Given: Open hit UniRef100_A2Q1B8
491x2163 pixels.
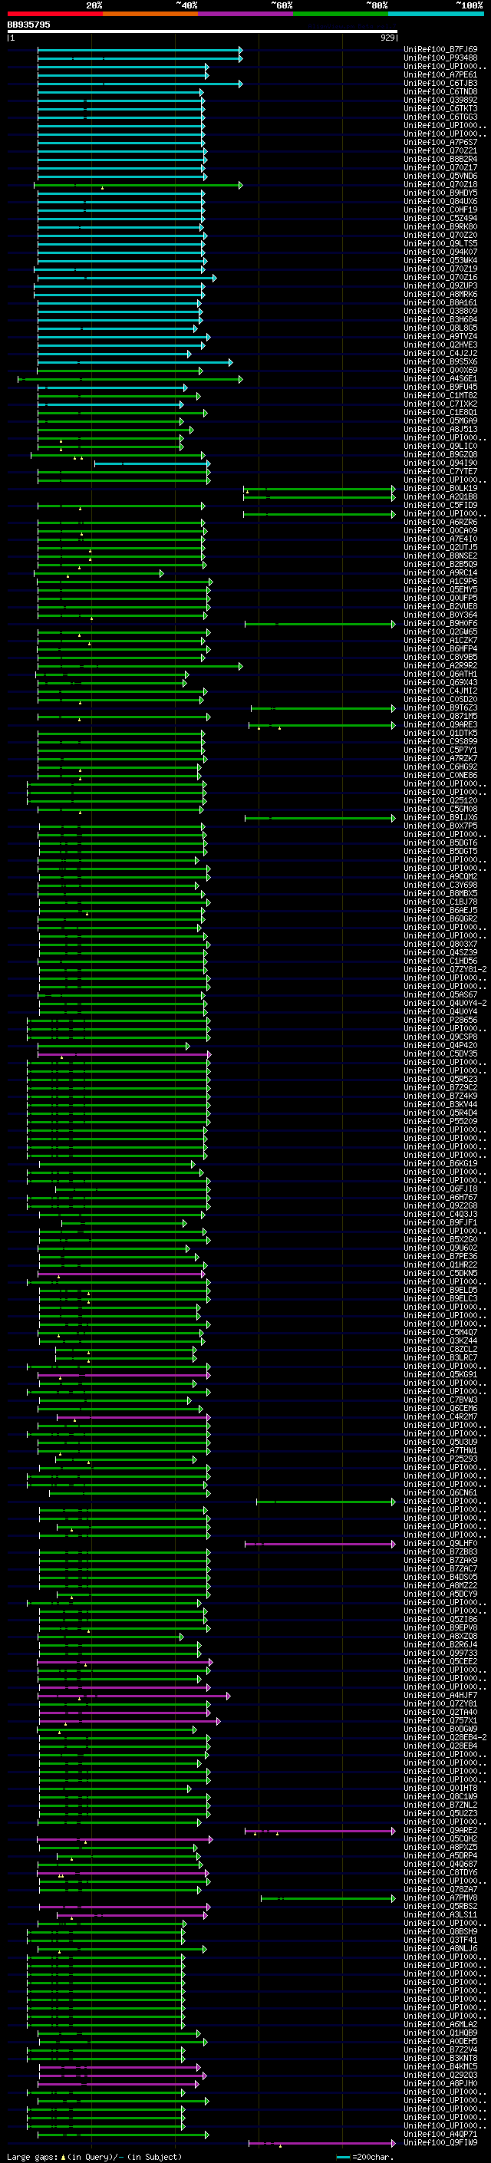Looking at the screenshot, I should click(x=440, y=497).
